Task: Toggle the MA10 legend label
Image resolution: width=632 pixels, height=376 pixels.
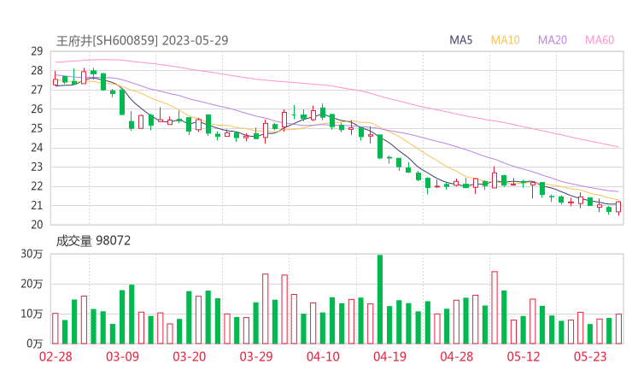Action: (506, 40)
